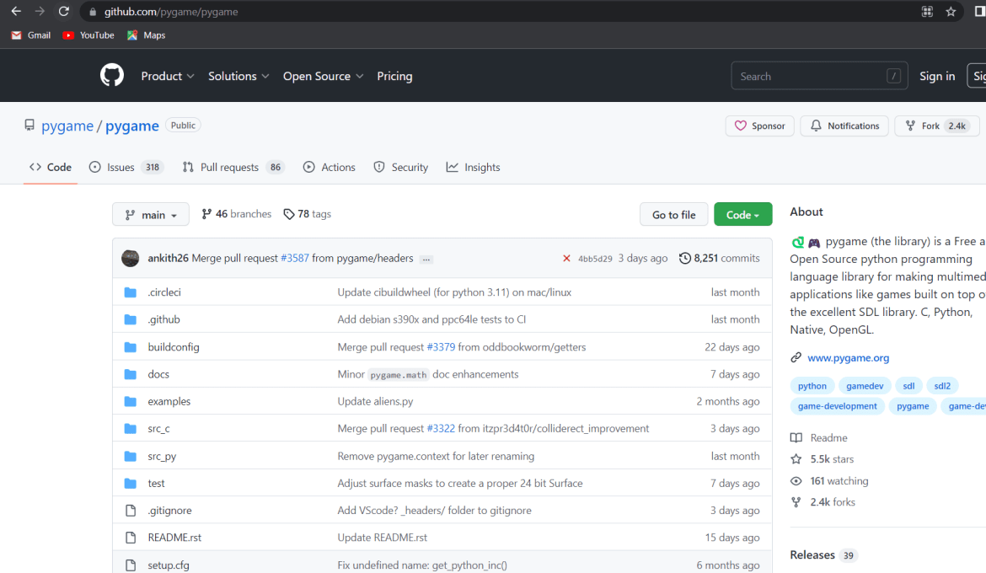
Task: Open the pygame repository name link
Action: tap(132, 126)
